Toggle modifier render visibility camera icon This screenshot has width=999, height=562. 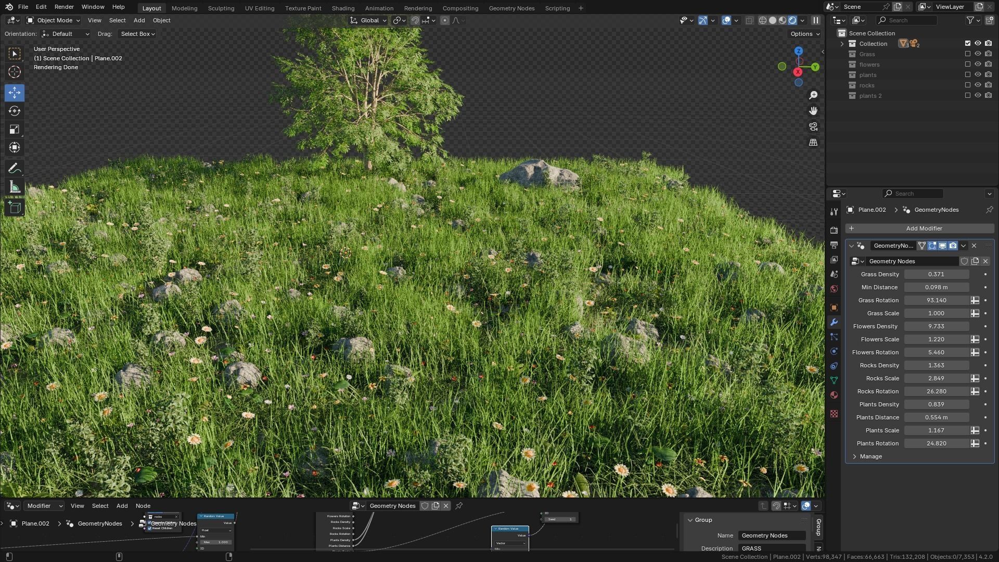953,246
